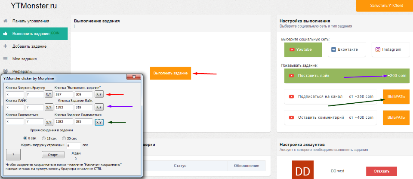Click X,Y button for Кнопка Задание Подписаться

[99, 123]
